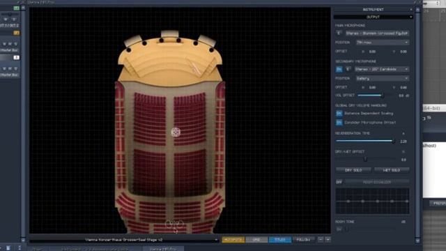The width and height of the screenshot is (446, 251).
Task: Toggle Room Equalizer Off switch
Action: [339, 182]
